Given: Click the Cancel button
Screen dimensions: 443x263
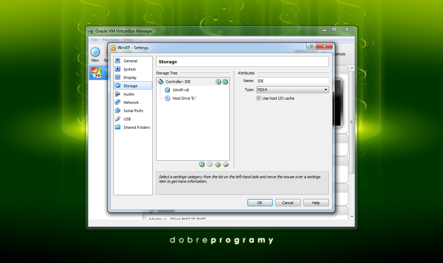Looking at the screenshot, I should (288, 203).
